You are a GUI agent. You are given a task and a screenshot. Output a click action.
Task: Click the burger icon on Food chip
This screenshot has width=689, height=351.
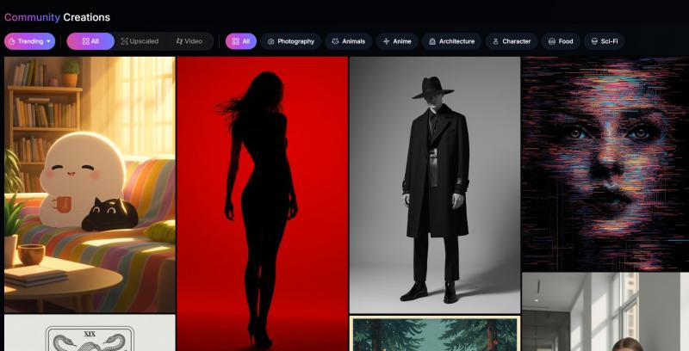[x=551, y=41]
